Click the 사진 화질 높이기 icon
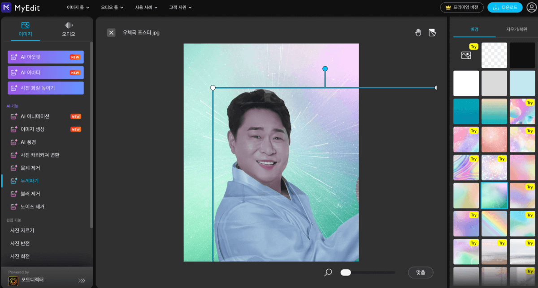The height and width of the screenshot is (288, 538). pos(14,88)
